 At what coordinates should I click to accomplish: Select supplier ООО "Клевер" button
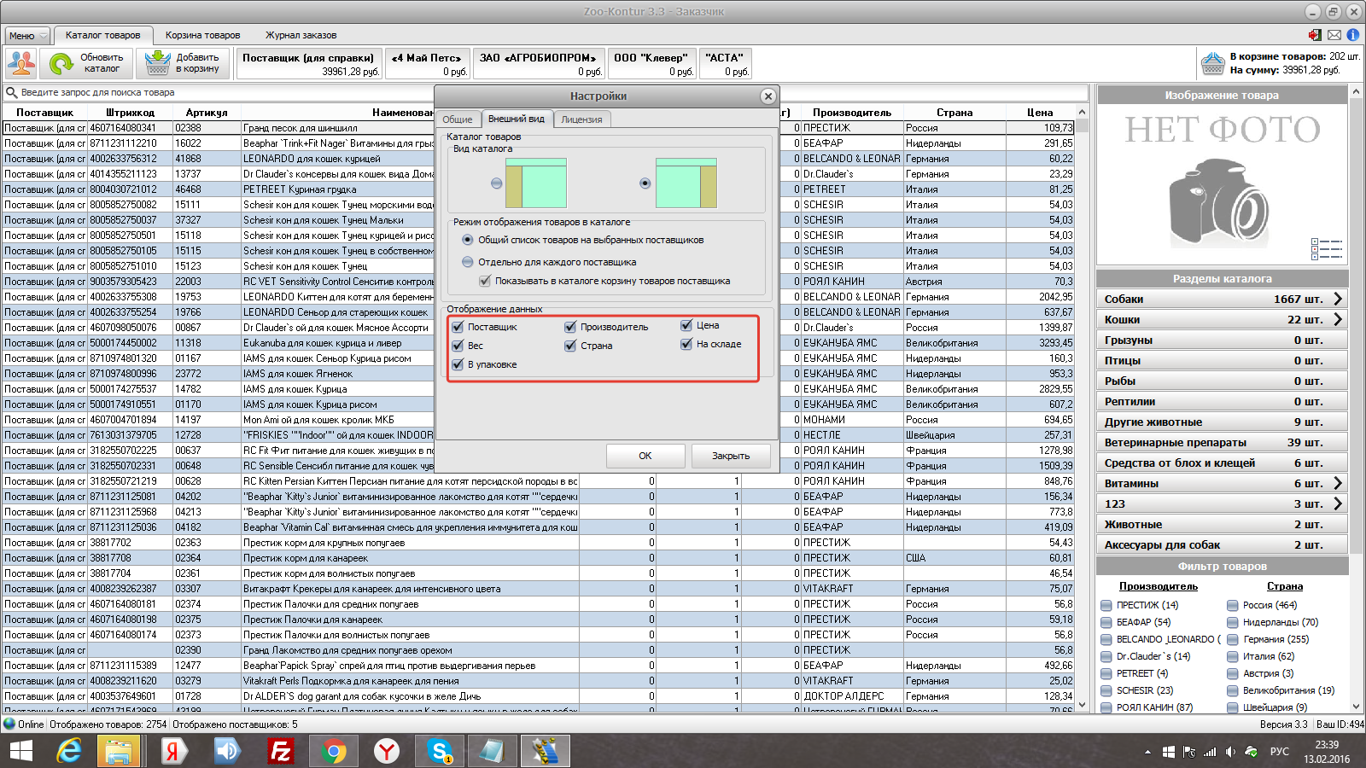[x=651, y=64]
